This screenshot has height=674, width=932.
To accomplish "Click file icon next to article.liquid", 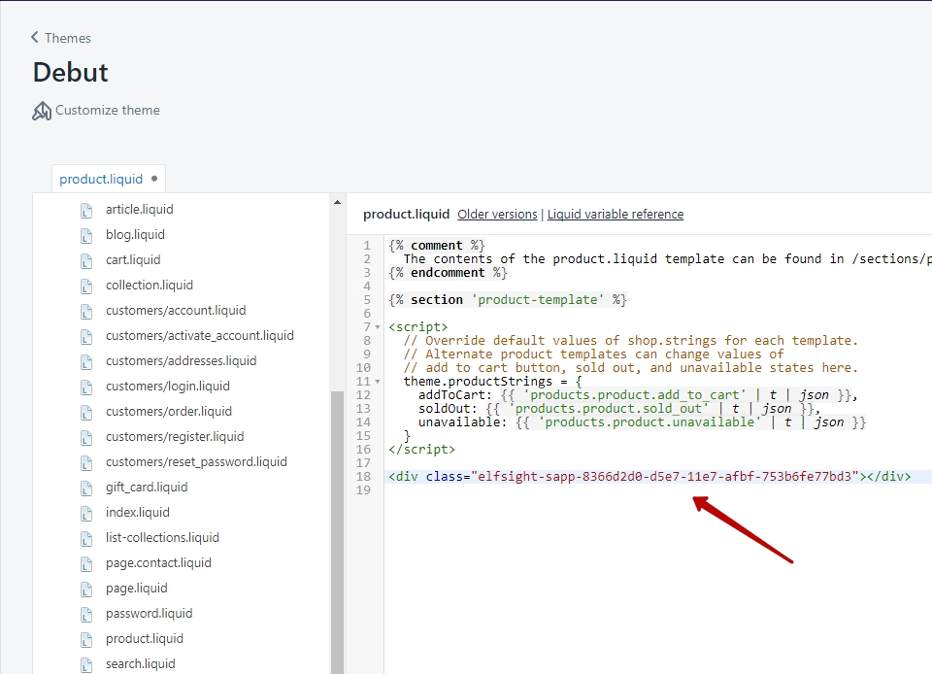I will point(86,211).
